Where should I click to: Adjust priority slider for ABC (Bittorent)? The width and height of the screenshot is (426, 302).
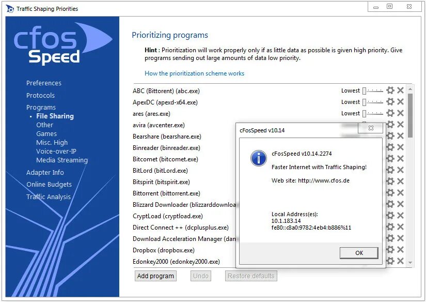[373, 90]
